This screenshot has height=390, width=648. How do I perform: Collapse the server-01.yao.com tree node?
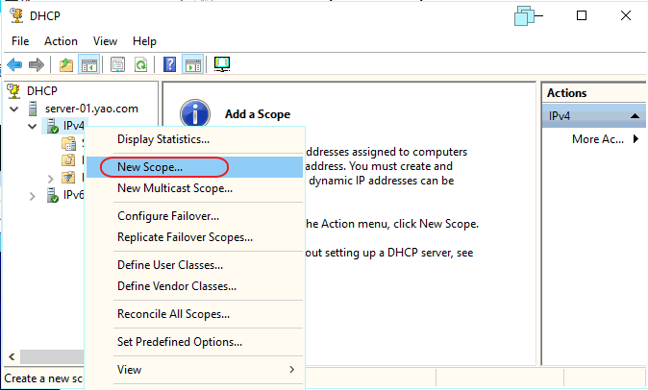pyautogui.click(x=14, y=109)
